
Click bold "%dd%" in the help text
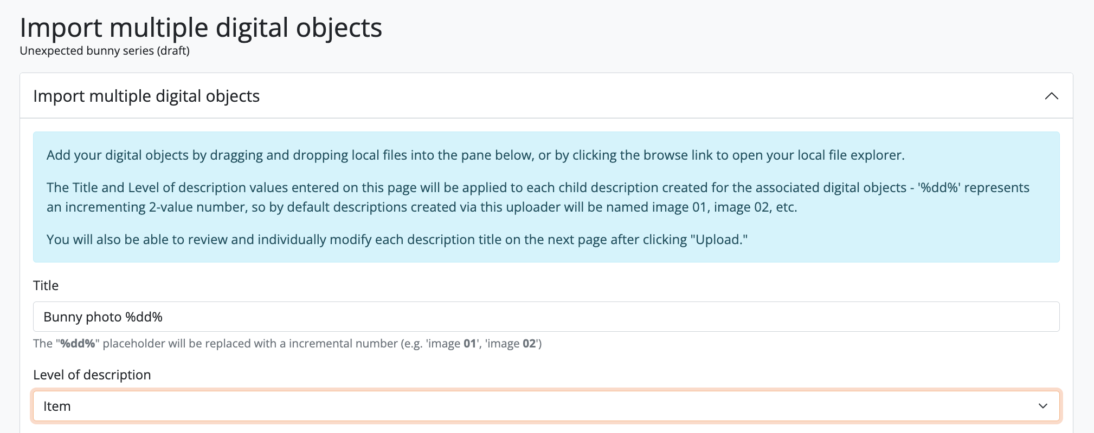pos(78,344)
